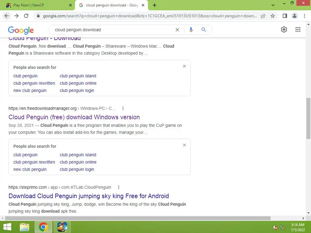Image resolution: width=311 pixels, height=233 pixels.
Task: Select 'club penguin island' in first suggestions box
Action: (78, 76)
